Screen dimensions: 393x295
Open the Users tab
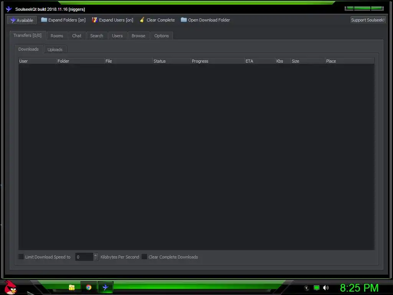click(117, 36)
